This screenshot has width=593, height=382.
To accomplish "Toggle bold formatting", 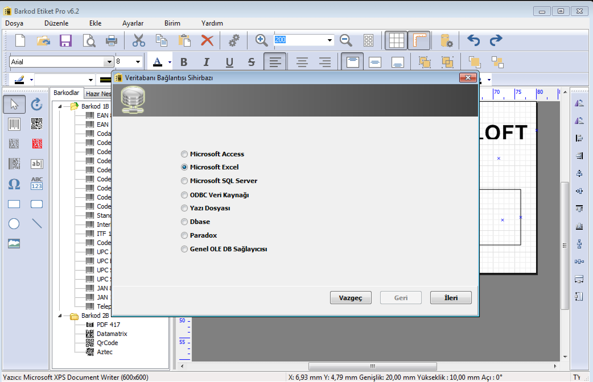I will pos(184,62).
